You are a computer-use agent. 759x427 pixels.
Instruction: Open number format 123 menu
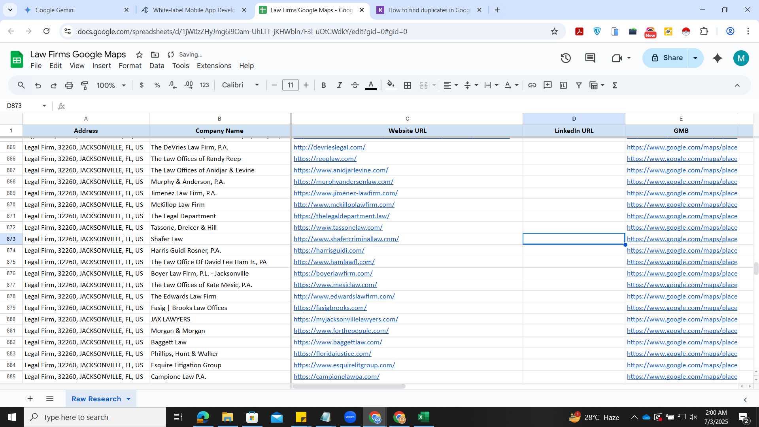coord(204,85)
